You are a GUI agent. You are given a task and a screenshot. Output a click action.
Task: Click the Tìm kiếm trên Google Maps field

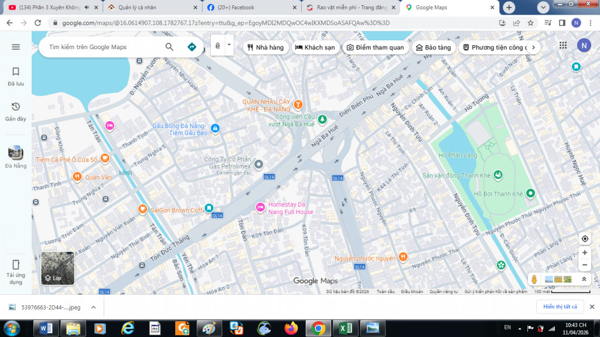[103, 47]
